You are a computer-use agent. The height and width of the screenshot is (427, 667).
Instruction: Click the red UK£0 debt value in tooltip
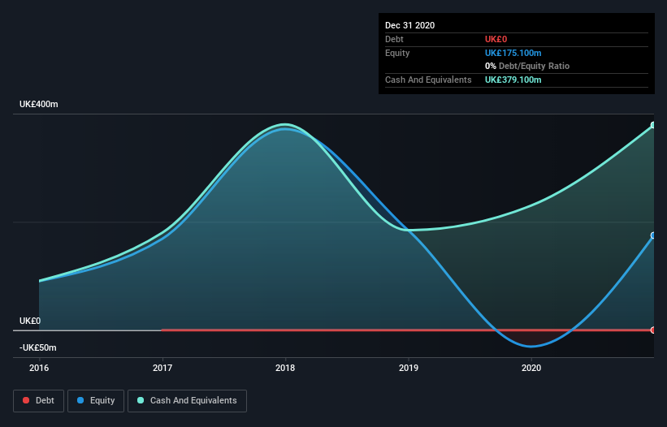pos(496,39)
